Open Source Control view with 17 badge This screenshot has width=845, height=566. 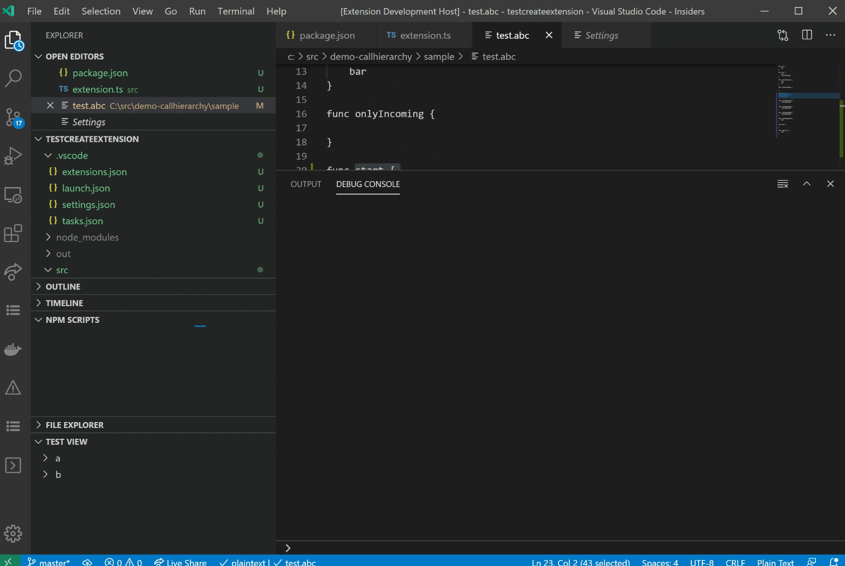tap(13, 117)
